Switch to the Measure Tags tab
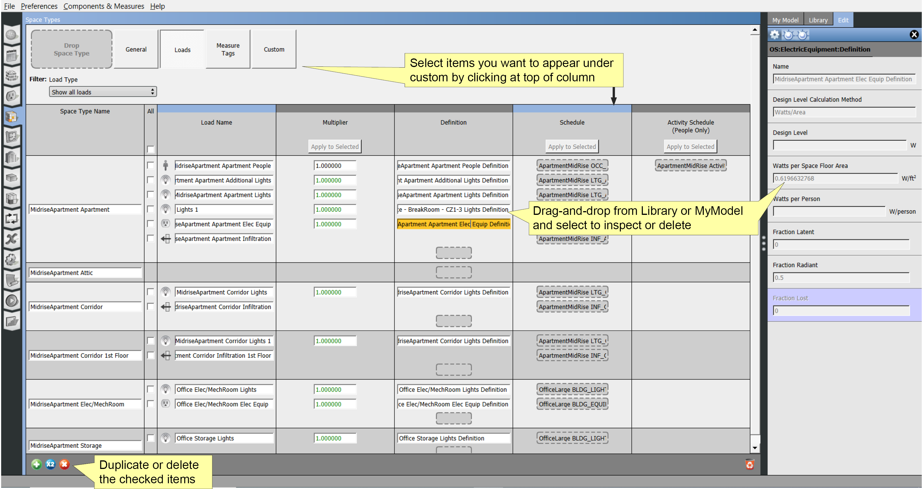The image size is (922, 489). coord(228,49)
